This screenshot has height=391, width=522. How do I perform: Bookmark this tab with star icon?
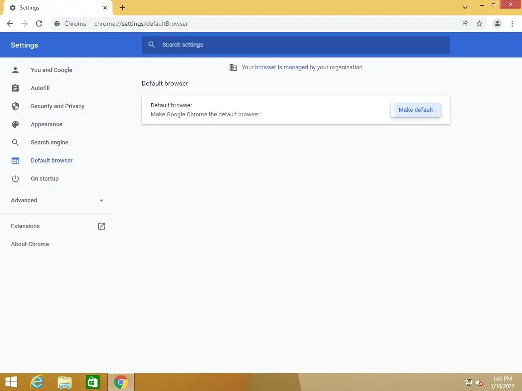tap(479, 24)
